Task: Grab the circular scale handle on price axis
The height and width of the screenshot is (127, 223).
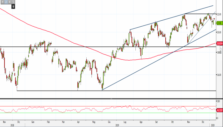Action: click(x=220, y=49)
